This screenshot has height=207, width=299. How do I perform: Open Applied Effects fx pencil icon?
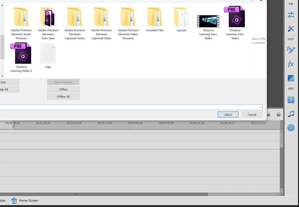click(x=291, y=50)
